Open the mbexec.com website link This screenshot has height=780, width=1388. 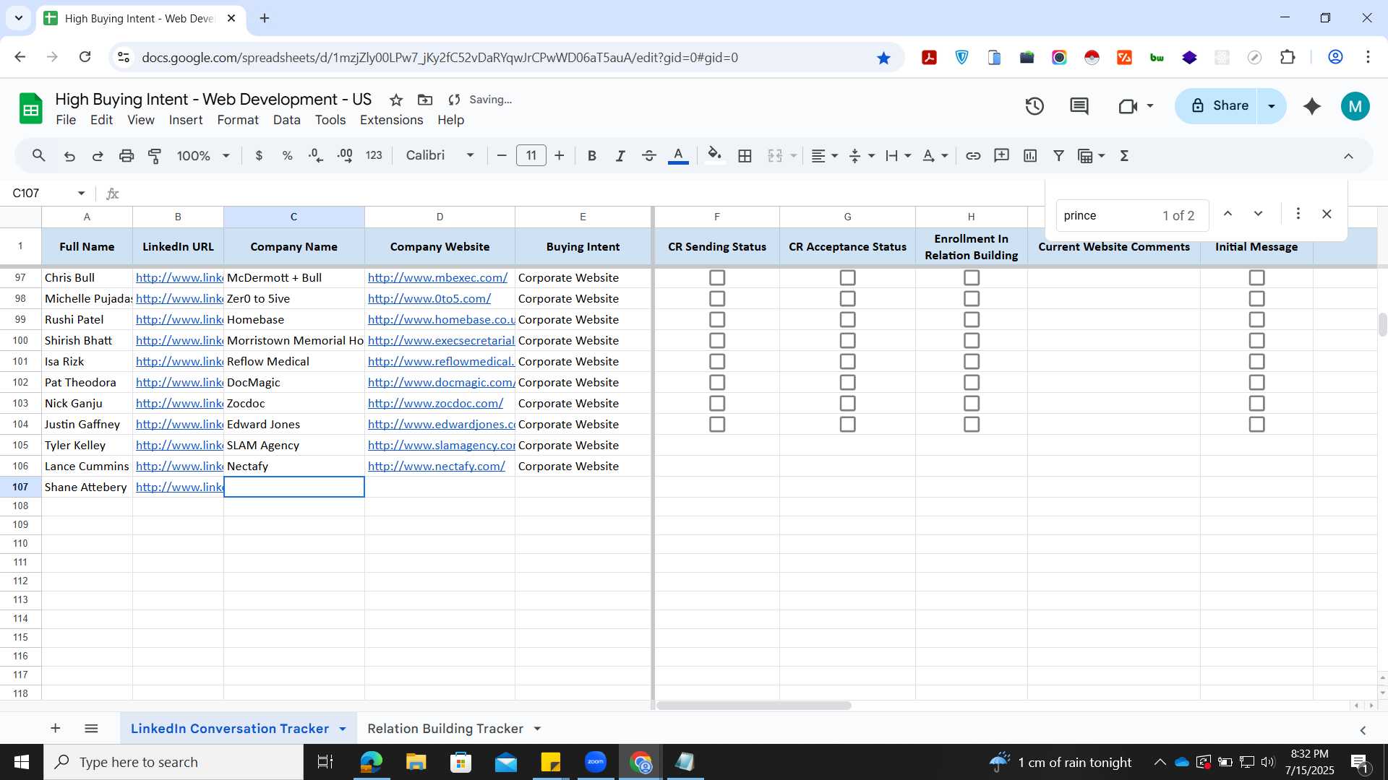coord(437,278)
